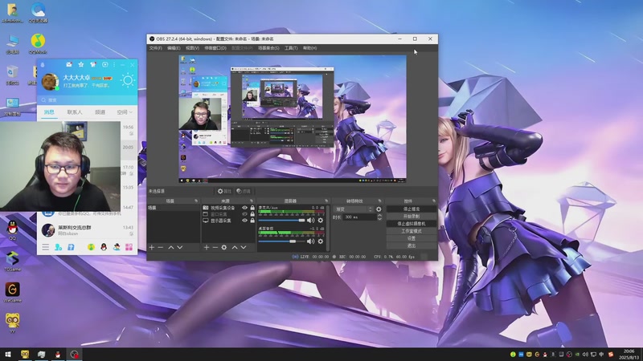Toggle visibility of 显示器采集 source
This screenshot has width=643, height=361.
pos(245,220)
